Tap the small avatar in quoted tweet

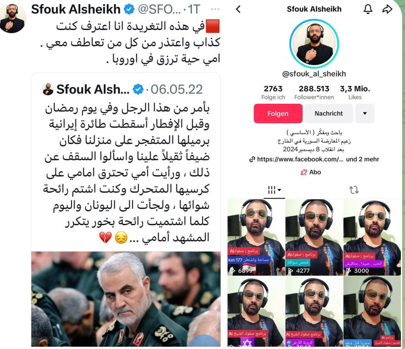[x=48, y=89]
